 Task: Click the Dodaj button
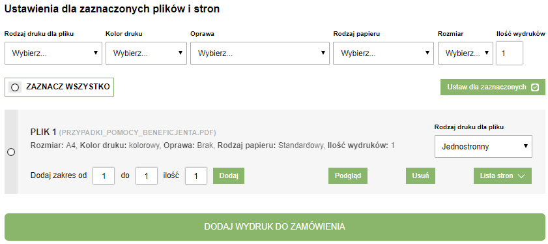229,175
